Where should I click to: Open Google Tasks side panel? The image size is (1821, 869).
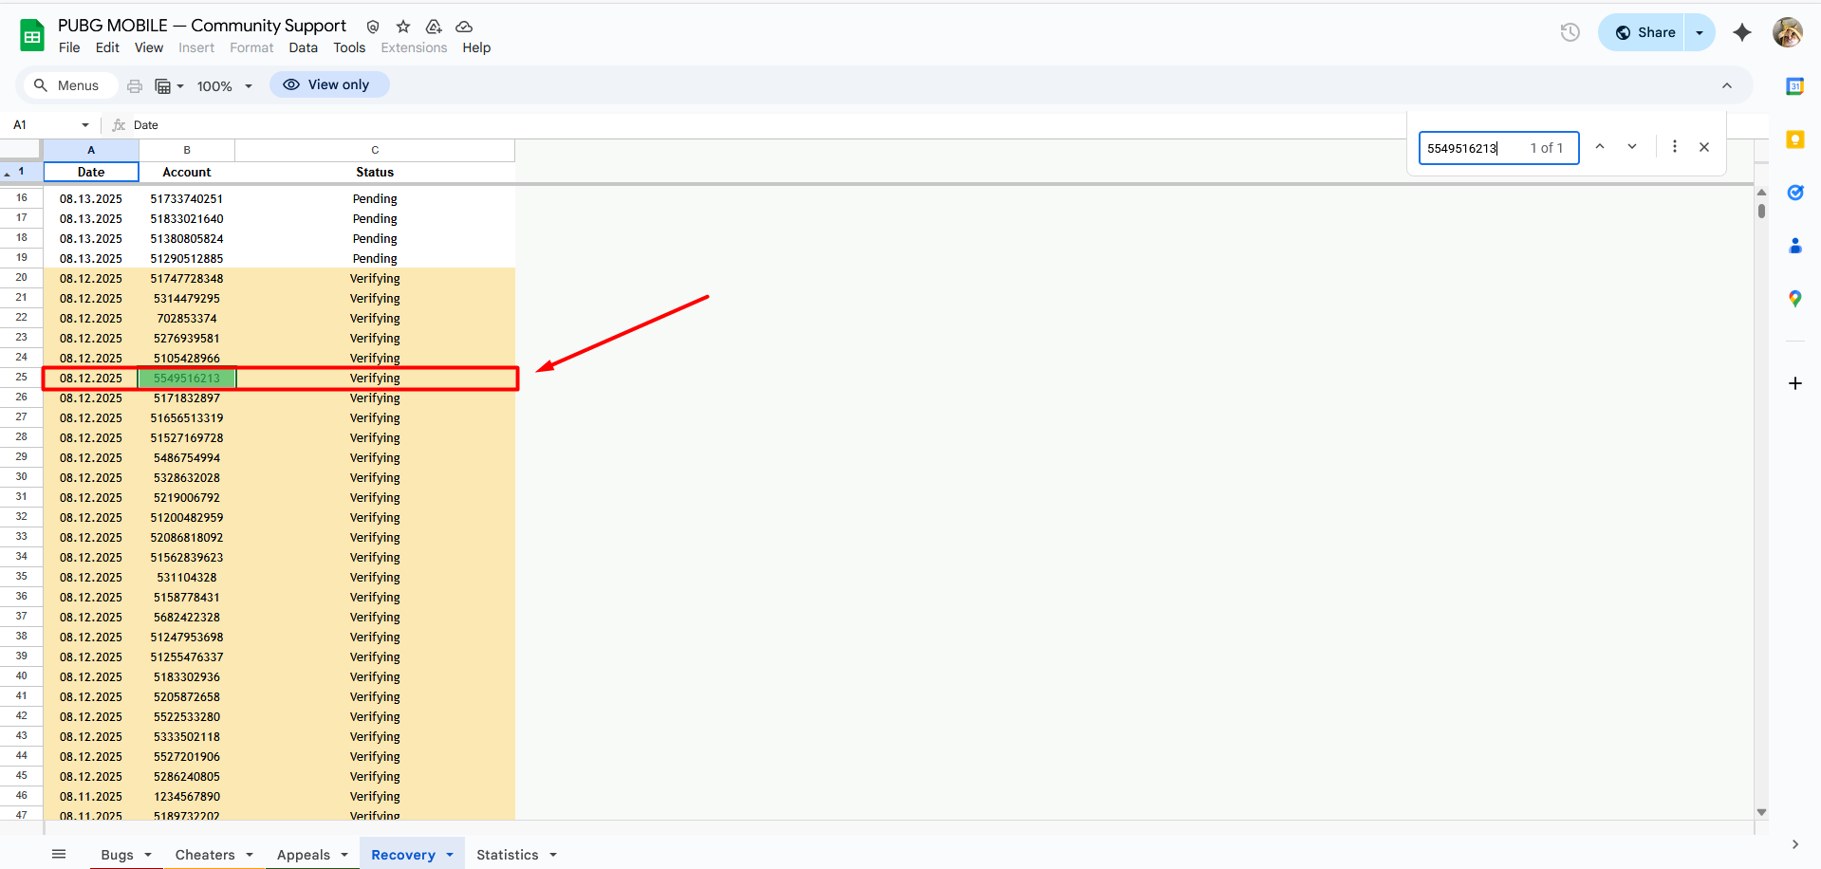click(x=1795, y=193)
